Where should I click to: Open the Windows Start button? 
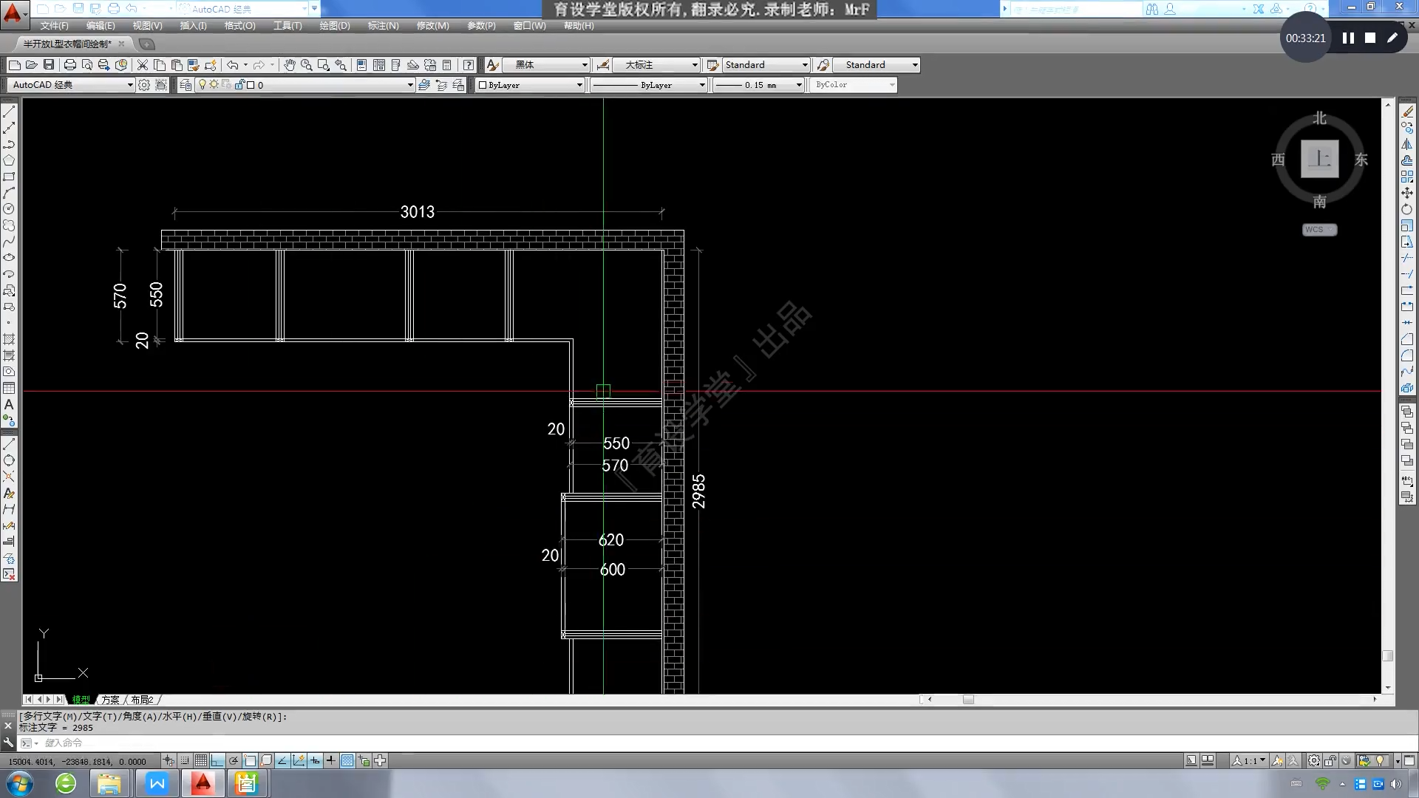click(x=20, y=783)
